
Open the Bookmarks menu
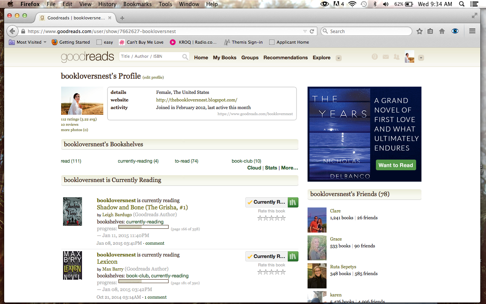pyautogui.click(x=137, y=4)
